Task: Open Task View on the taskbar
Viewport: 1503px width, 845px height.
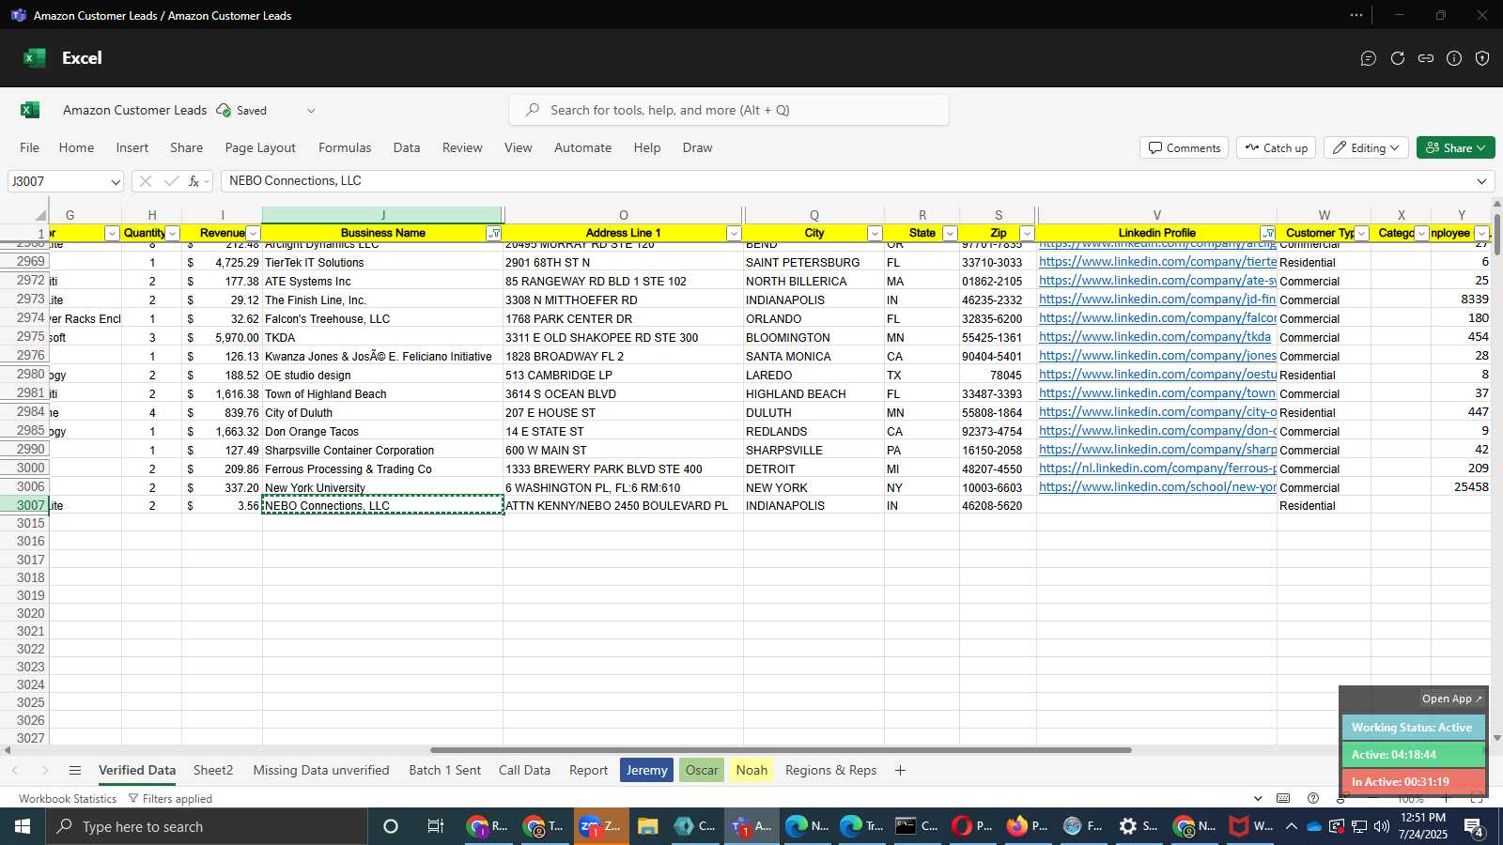Action: (435, 826)
